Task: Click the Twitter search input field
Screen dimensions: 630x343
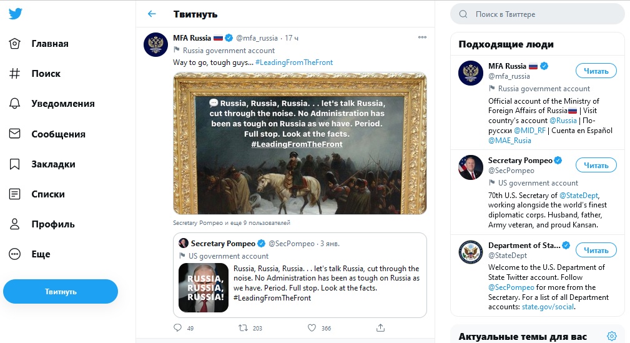Action: 543,14
